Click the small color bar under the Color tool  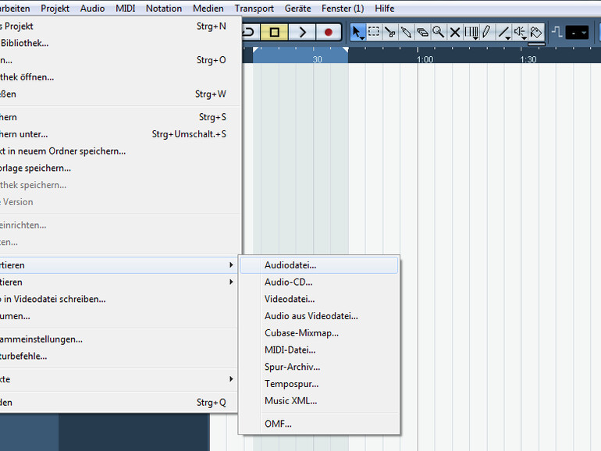point(536,44)
